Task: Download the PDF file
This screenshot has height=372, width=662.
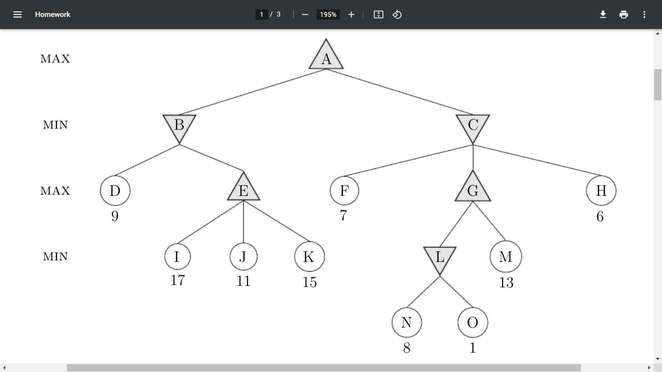Action: coord(603,14)
